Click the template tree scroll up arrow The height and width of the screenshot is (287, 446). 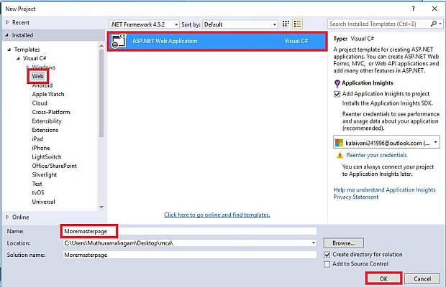[x=101, y=45]
